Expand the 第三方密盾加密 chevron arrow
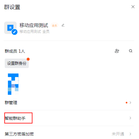The height and width of the screenshot is (139, 139). click(130, 134)
